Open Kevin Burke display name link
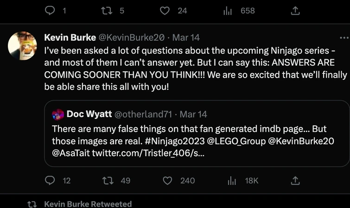350x208 pixels. pyautogui.click(x=70, y=37)
